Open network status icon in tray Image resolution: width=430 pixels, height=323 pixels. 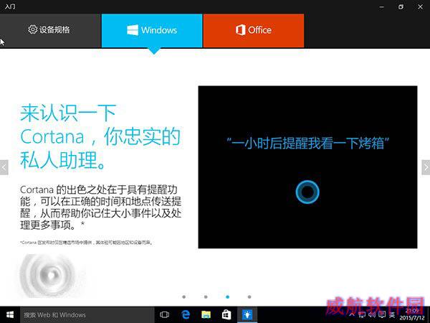point(362,315)
